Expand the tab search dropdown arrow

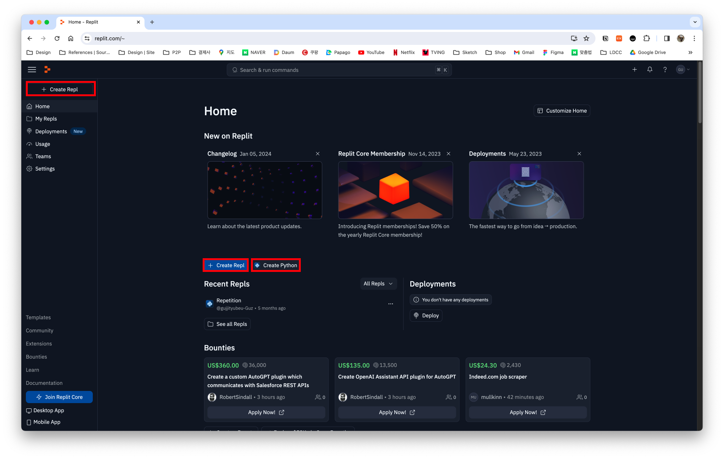[695, 22]
